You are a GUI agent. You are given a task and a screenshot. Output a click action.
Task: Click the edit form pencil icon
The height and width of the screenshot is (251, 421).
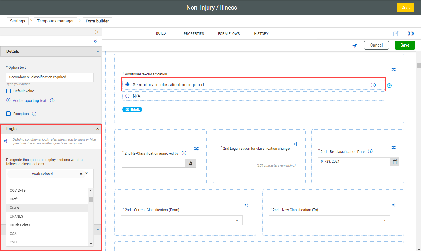click(x=396, y=33)
